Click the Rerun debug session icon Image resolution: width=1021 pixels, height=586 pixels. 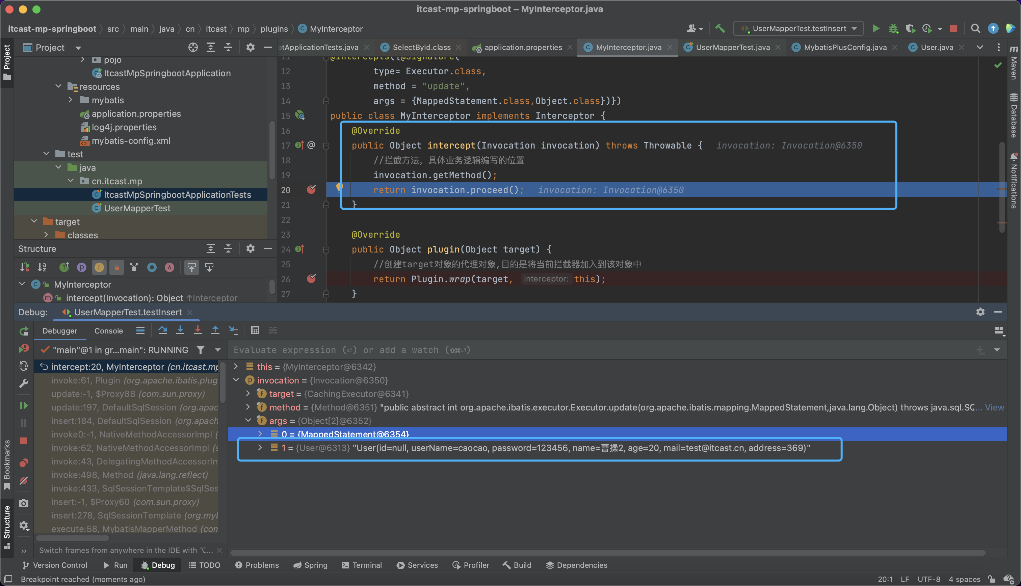(x=24, y=331)
